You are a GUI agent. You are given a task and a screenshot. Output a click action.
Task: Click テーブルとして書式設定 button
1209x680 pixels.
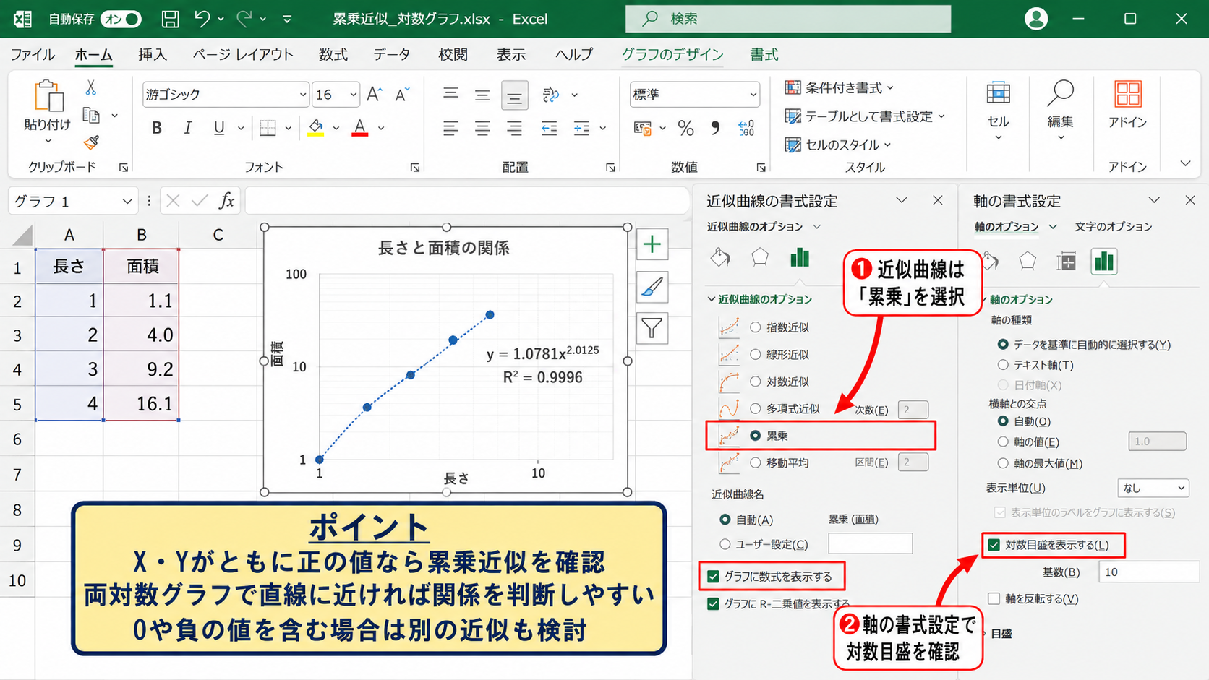(865, 116)
